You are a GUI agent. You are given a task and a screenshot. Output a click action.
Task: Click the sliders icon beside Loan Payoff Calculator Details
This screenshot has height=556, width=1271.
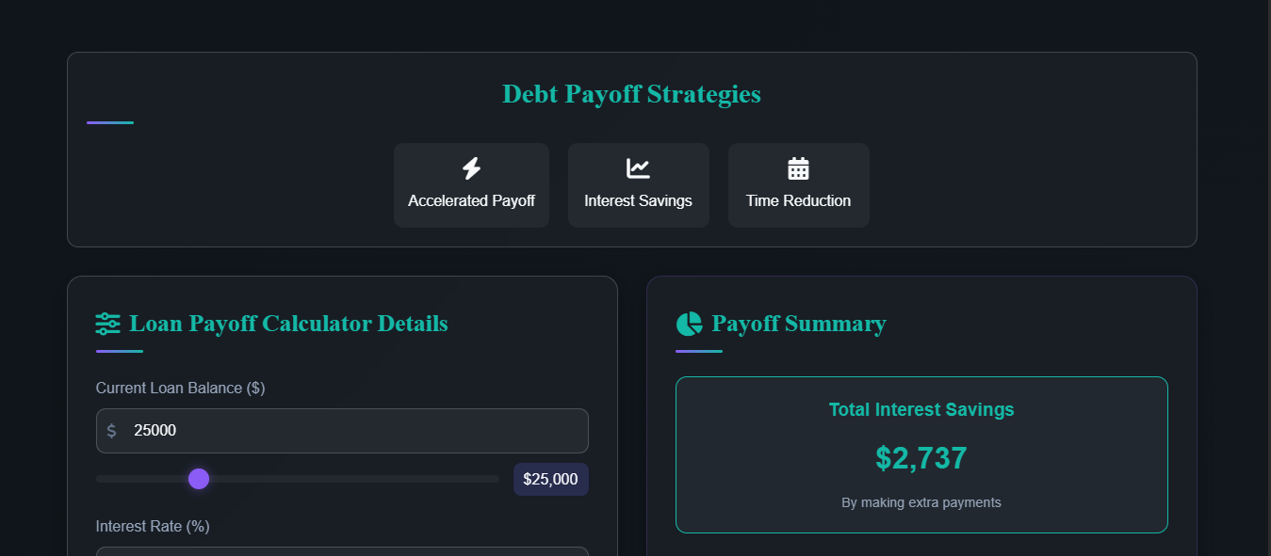pyautogui.click(x=106, y=324)
